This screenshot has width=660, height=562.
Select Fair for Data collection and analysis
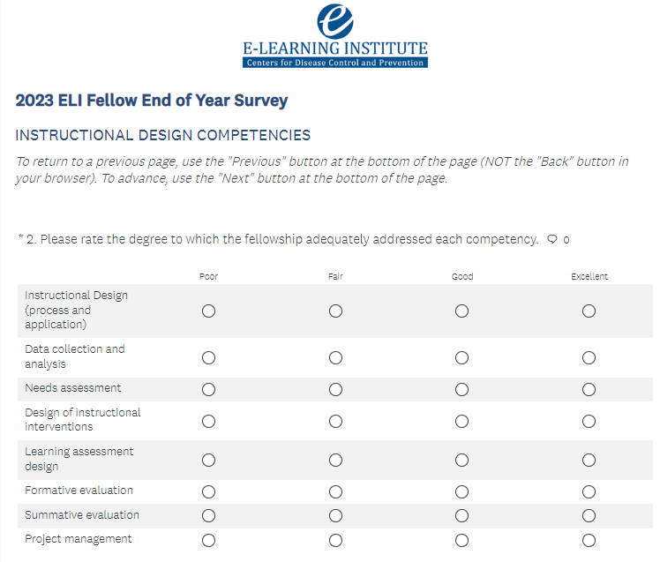335,357
